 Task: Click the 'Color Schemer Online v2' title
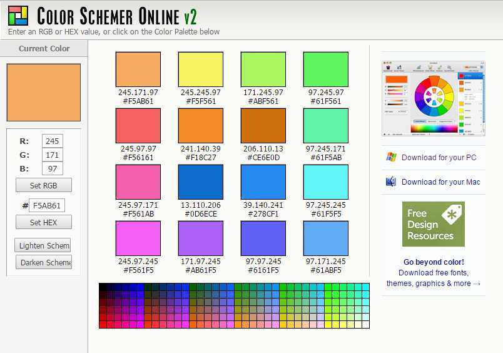(117, 16)
